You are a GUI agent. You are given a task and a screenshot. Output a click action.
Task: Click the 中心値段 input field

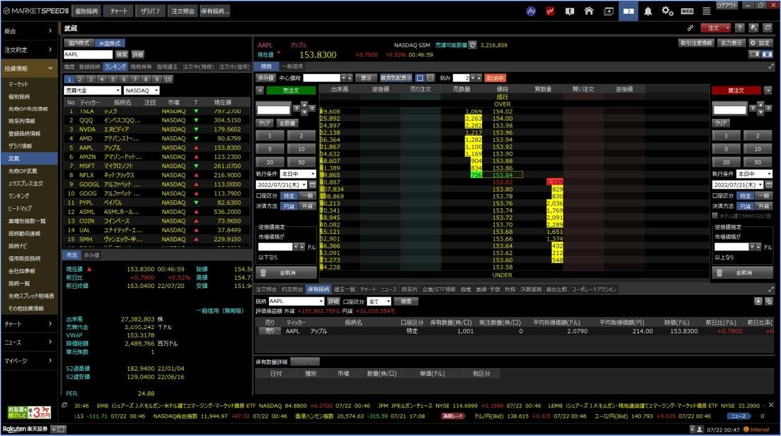click(321, 78)
